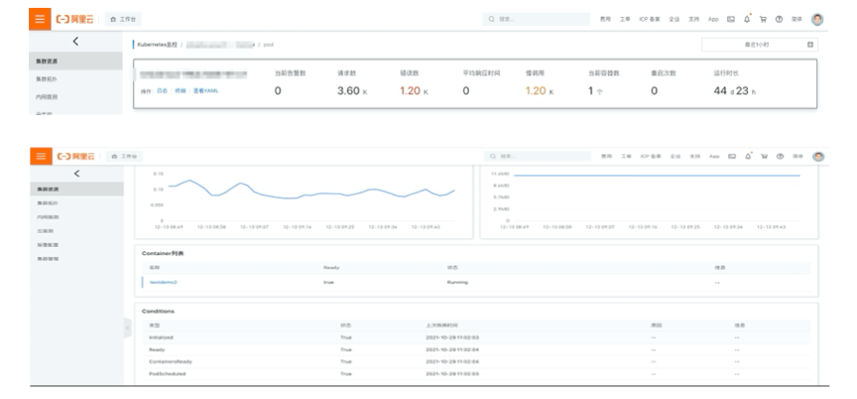Click the notification bell in the upper header
Image resolution: width=857 pixels, height=399 pixels.
pyautogui.click(x=747, y=19)
